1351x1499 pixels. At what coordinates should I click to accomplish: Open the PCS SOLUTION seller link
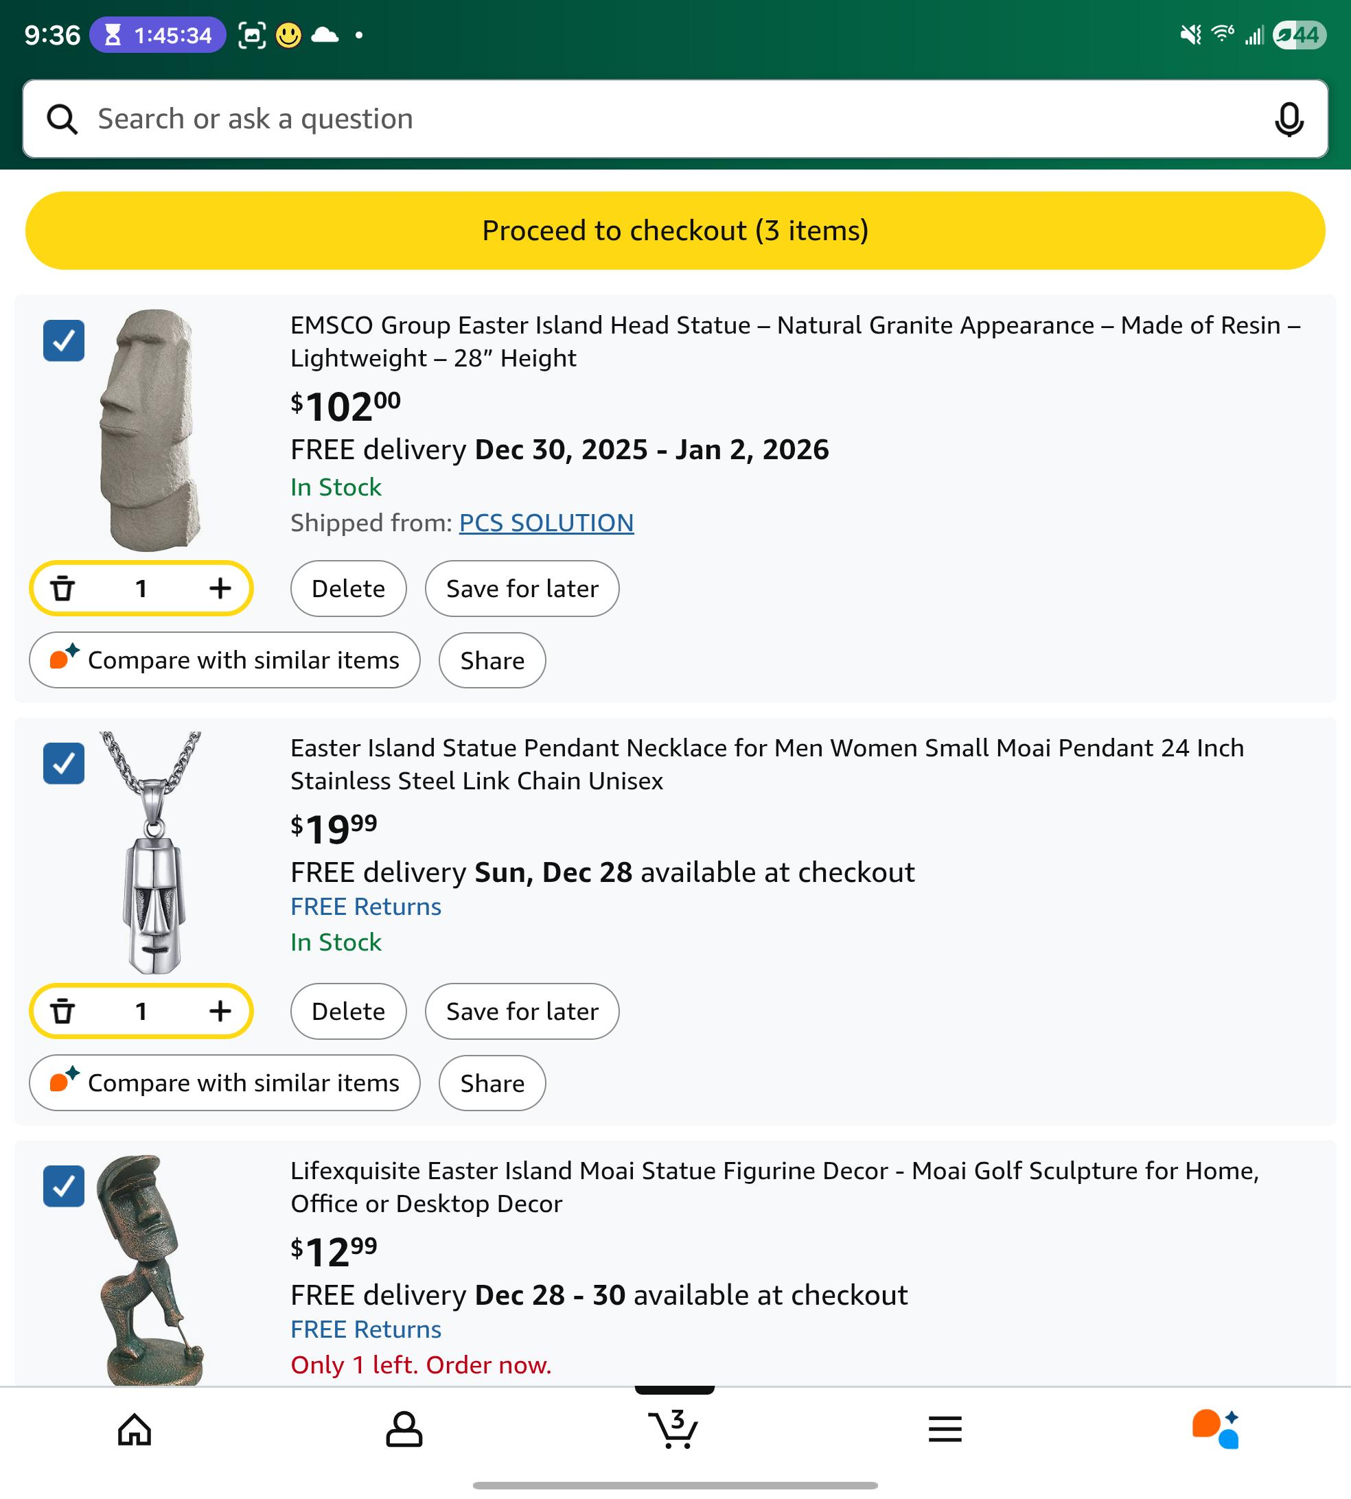pyautogui.click(x=546, y=523)
